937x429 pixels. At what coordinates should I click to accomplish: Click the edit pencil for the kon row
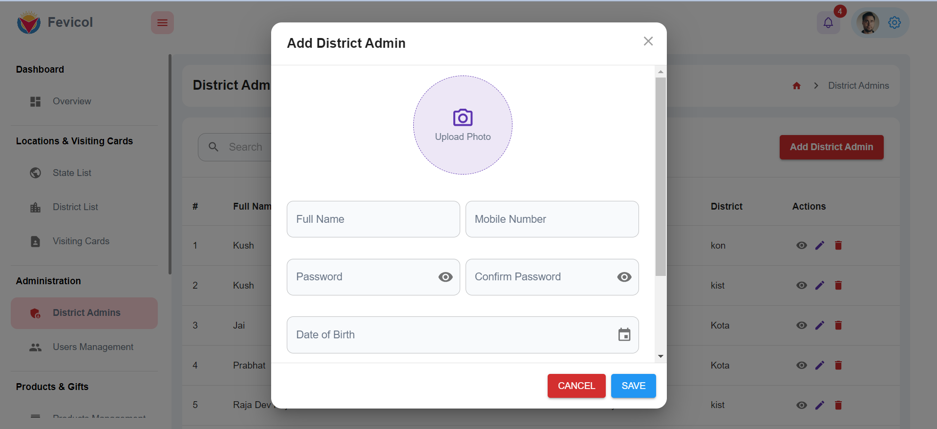point(819,245)
